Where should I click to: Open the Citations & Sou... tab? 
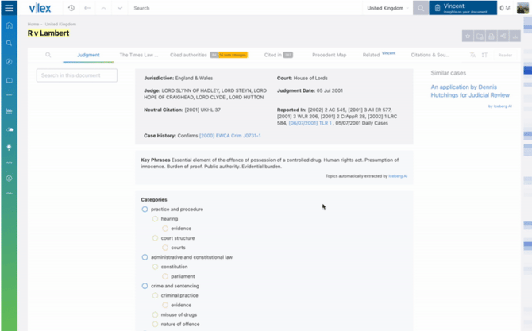(430, 55)
